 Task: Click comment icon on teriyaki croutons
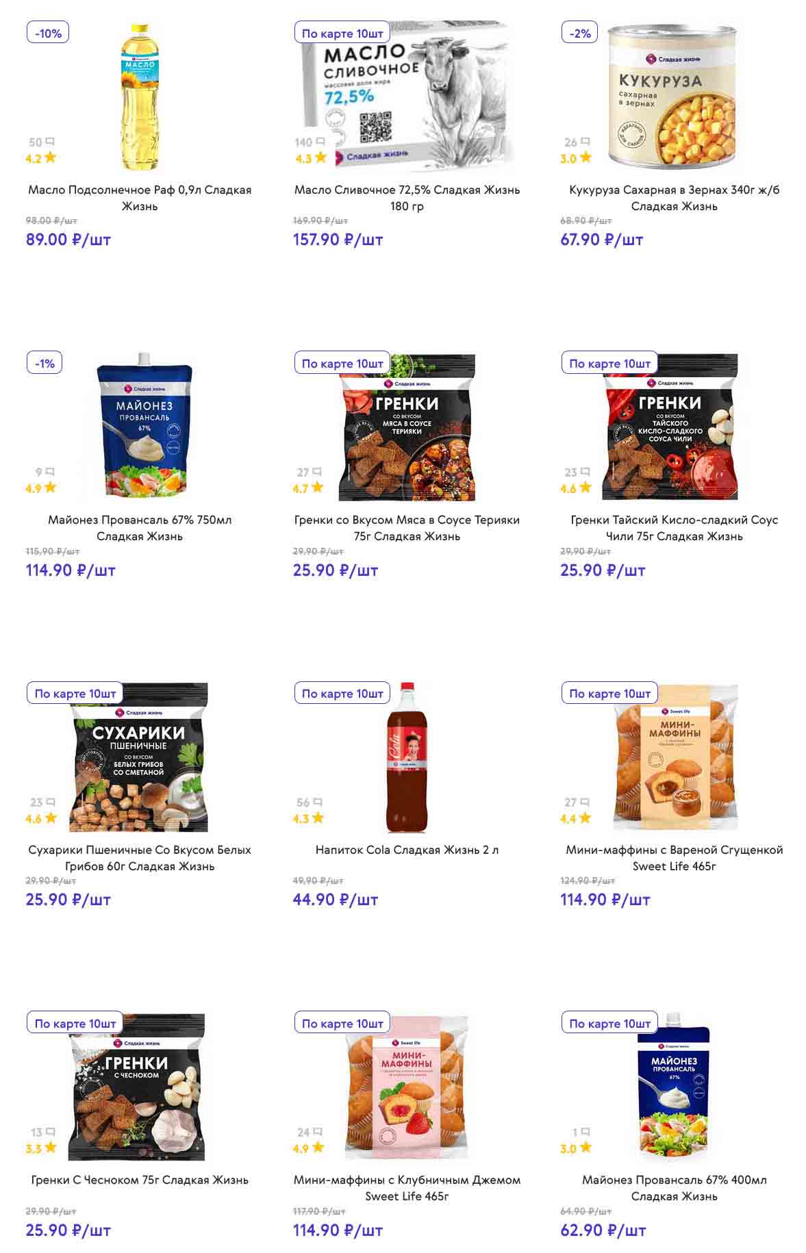pyautogui.click(x=317, y=472)
